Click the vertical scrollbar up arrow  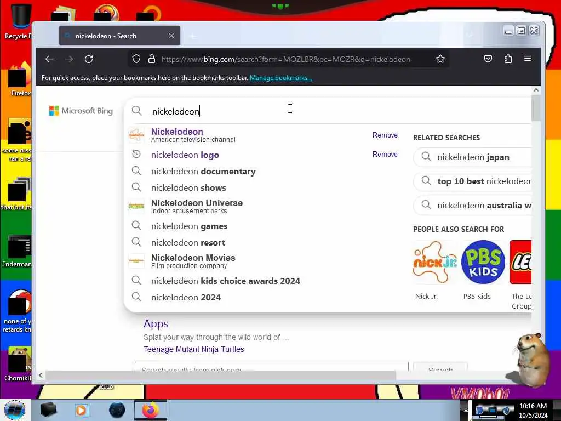(x=536, y=90)
